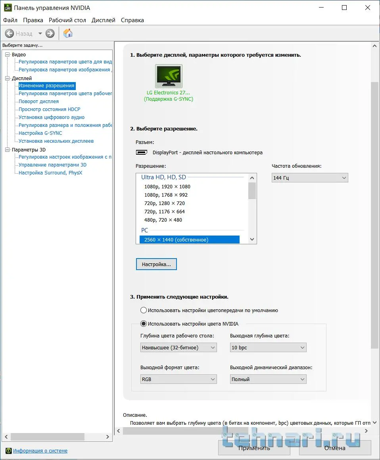Open Поворот дисплея

click(39, 101)
